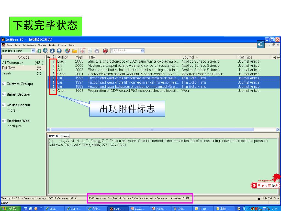Collapse the Custom Groups section
Viewport: 281px width, 211px height.
3,84
